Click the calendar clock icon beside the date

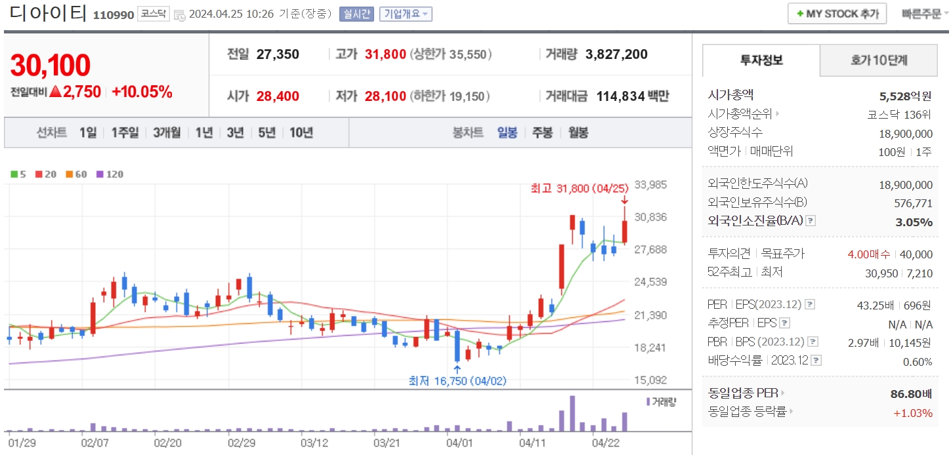pos(179,14)
